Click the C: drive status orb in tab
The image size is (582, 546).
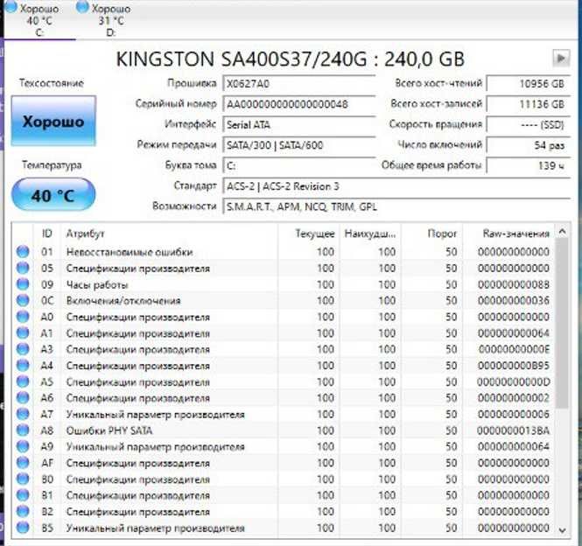[x=11, y=7]
